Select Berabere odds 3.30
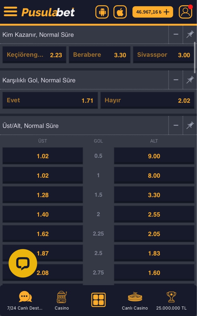Screen dimensions: 197x316 click(99, 55)
